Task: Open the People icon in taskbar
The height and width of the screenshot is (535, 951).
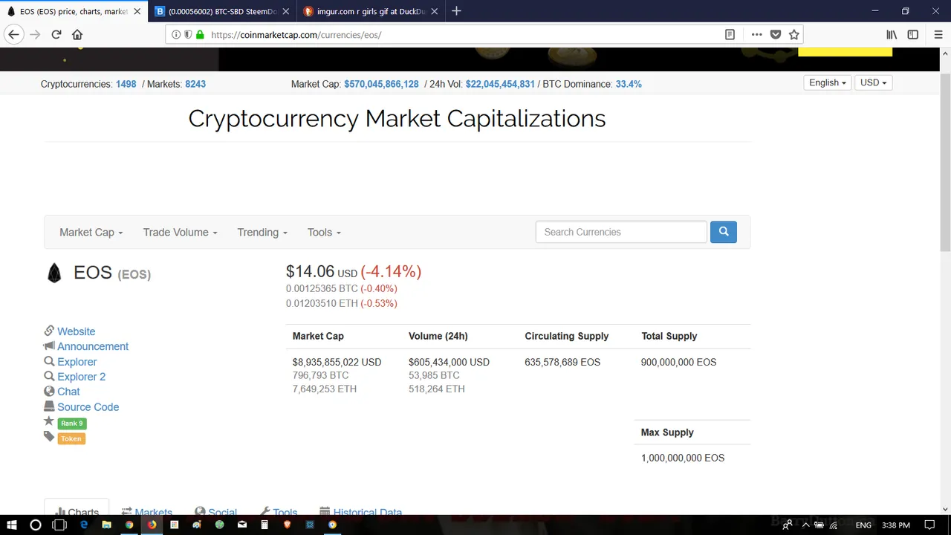Action: (787, 525)
